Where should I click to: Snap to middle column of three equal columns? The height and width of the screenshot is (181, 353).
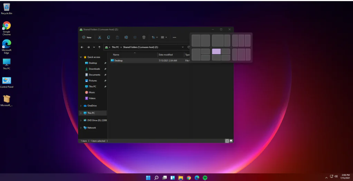(241, 40)
